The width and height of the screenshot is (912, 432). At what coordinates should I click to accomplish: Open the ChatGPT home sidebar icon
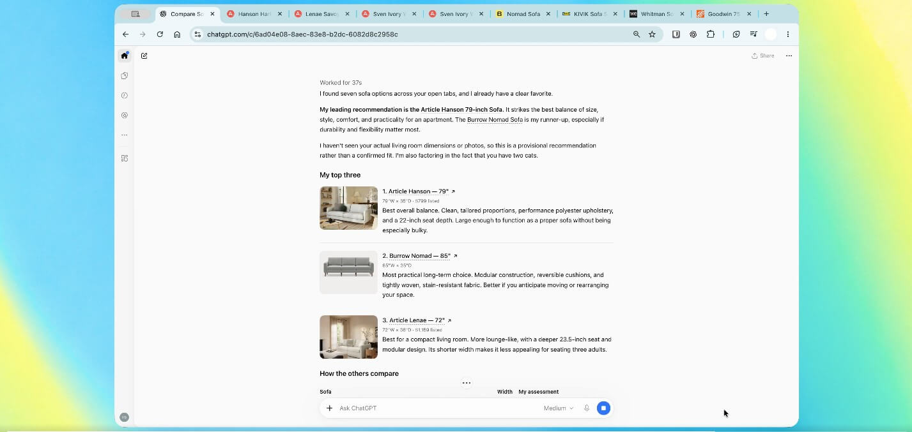click(125, 56)
